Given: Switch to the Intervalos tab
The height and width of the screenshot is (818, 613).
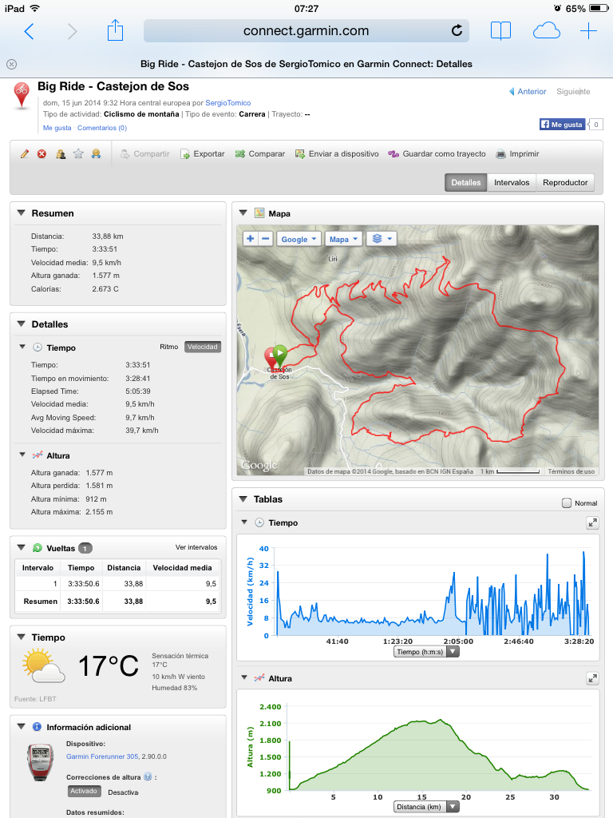Looking at the screenshot, I should click(512, 183).
